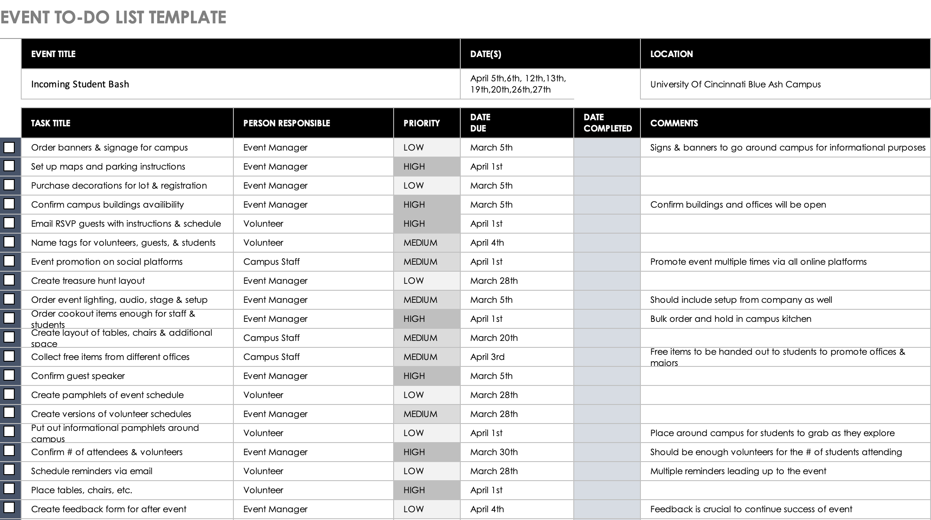Viewport: 931px width, 520px height.
Task: Toggle checkbox for Schedule reminders via email
Action: pyautogui.click(x=9, y=469)
